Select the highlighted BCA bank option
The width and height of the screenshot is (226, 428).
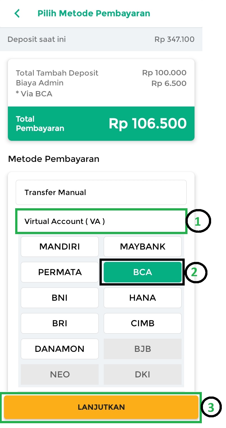coord(143,272)
